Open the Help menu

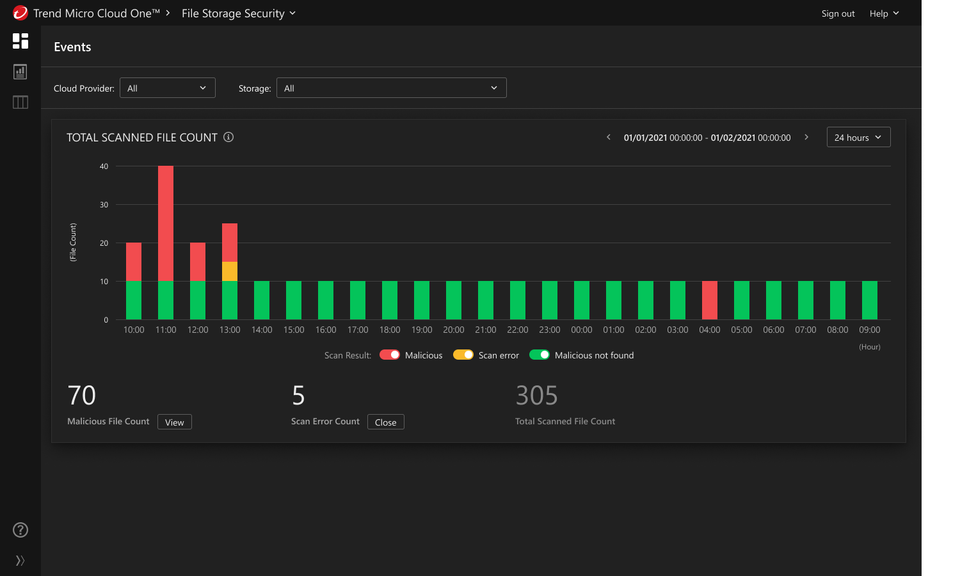(x=884, y=13)
